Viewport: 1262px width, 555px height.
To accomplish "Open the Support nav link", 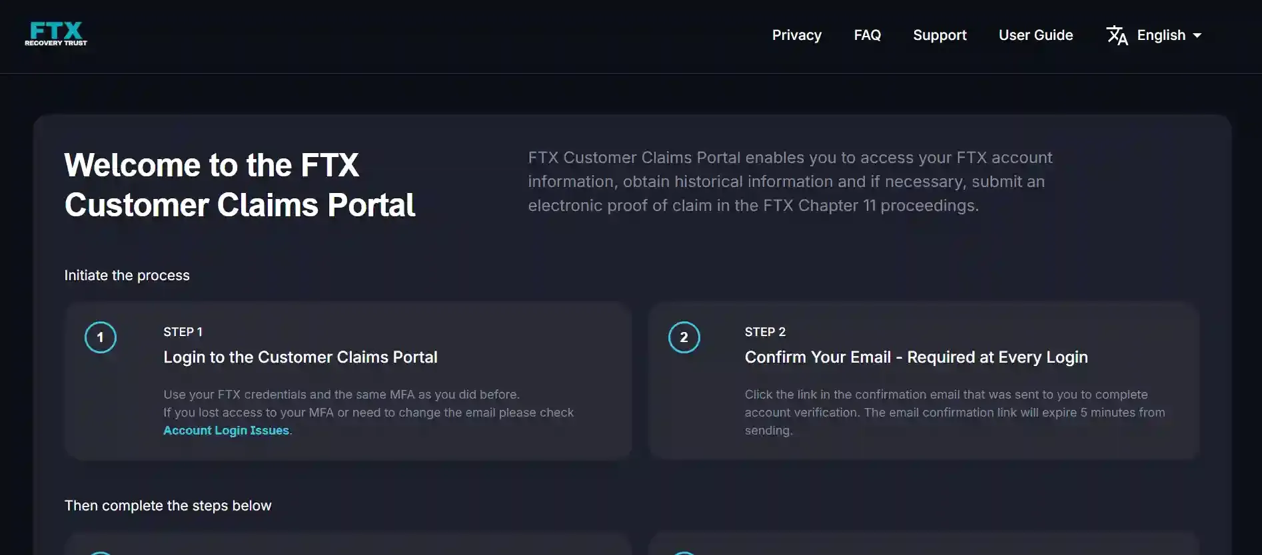I will [939, 35].
